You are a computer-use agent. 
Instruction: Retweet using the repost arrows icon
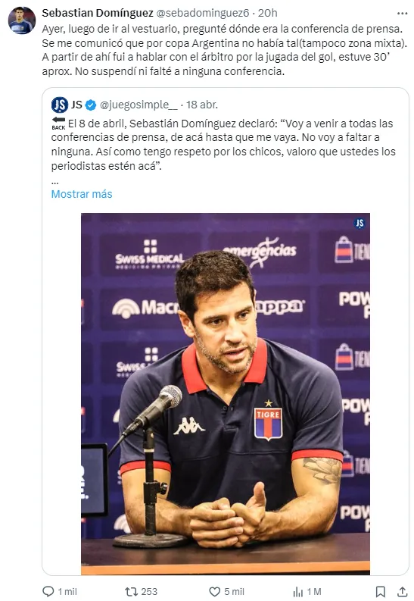pos(131,591)
